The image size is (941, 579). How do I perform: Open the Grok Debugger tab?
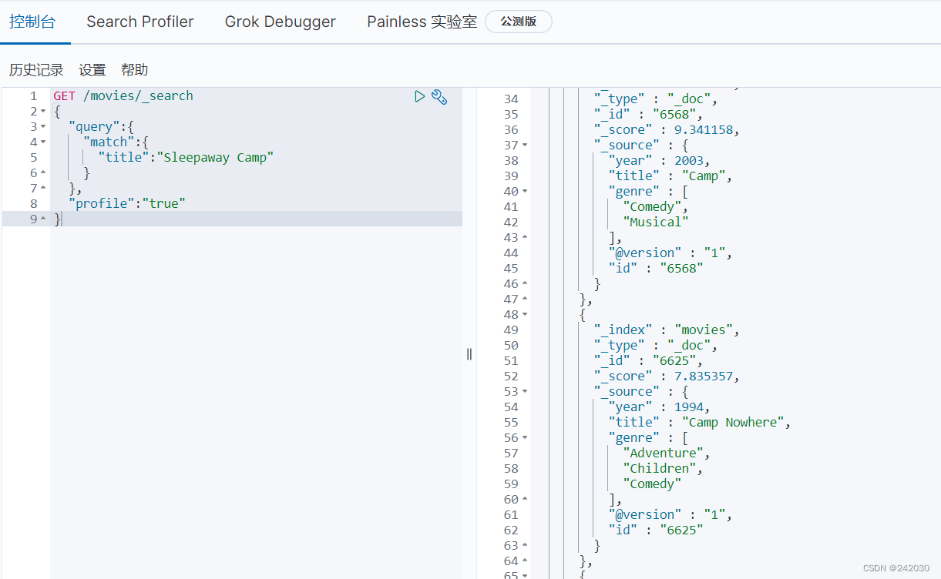point(281,22)
